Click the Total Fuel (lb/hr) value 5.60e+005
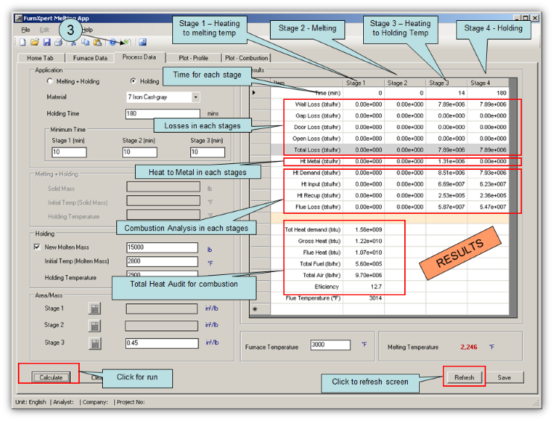Image resolution: width=554 pixels, height=421 pixels. click(364, 264)
